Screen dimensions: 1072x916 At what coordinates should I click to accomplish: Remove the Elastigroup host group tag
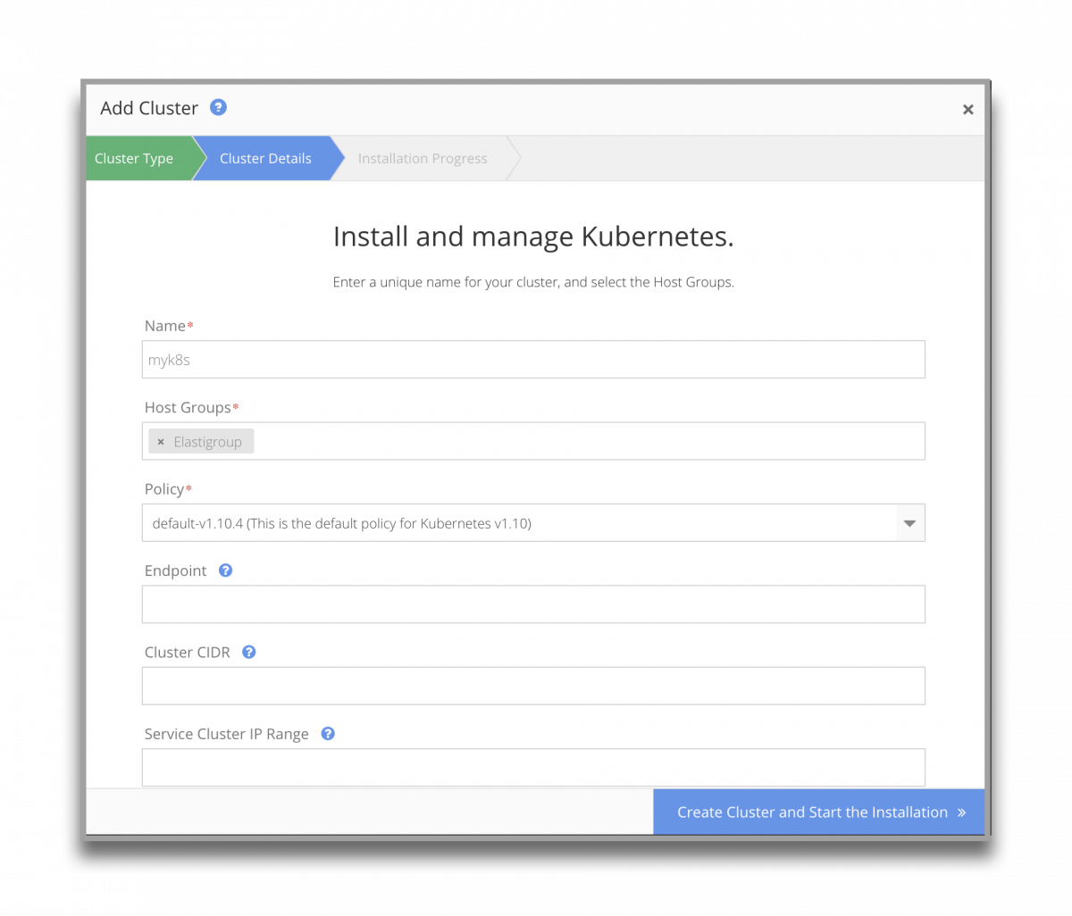160,441
